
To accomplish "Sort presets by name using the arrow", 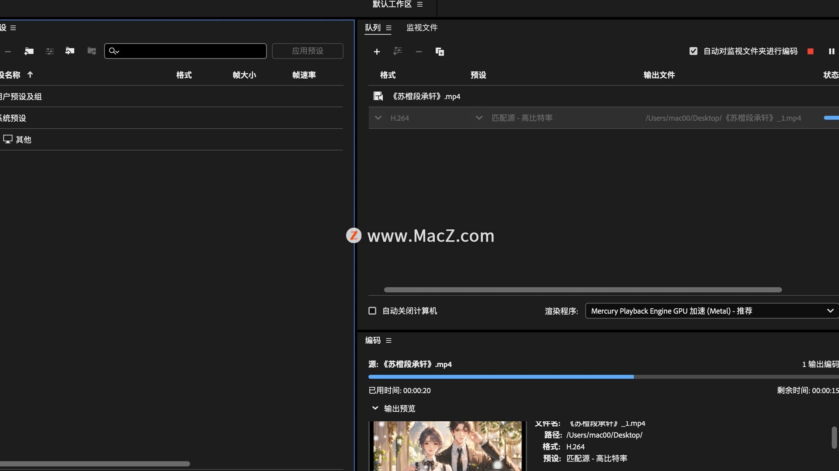I will 30,75.
